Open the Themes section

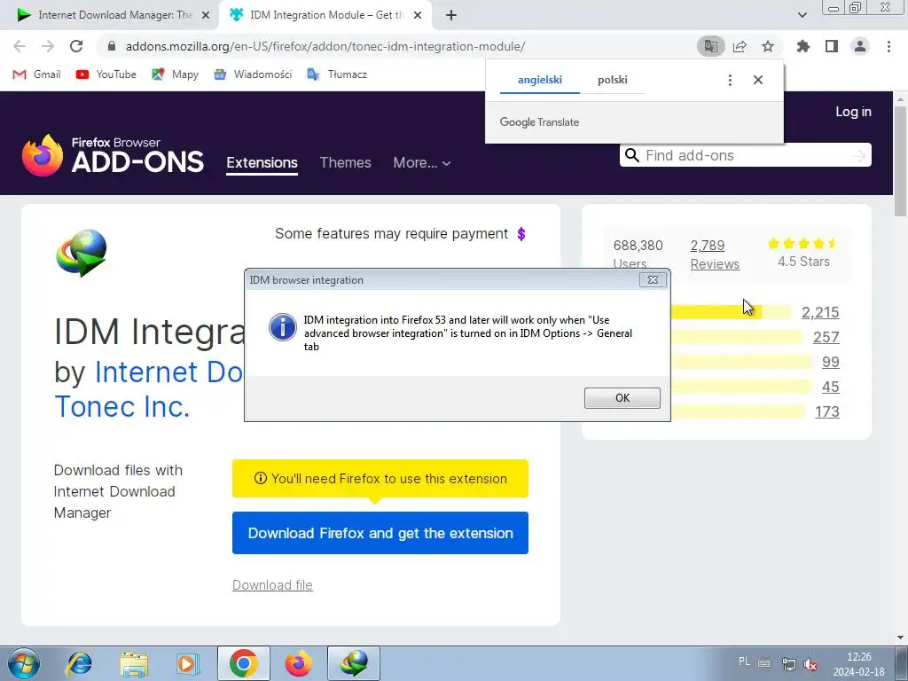click(345, 163)
